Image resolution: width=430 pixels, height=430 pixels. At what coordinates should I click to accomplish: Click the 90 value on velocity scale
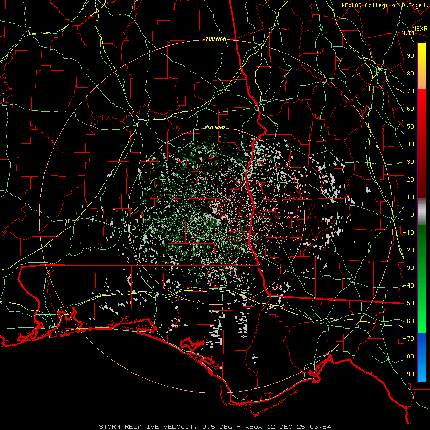[410, 56]
